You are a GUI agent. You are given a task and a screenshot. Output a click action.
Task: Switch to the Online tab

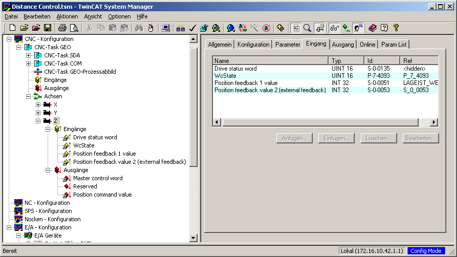[x=367, y=45]
